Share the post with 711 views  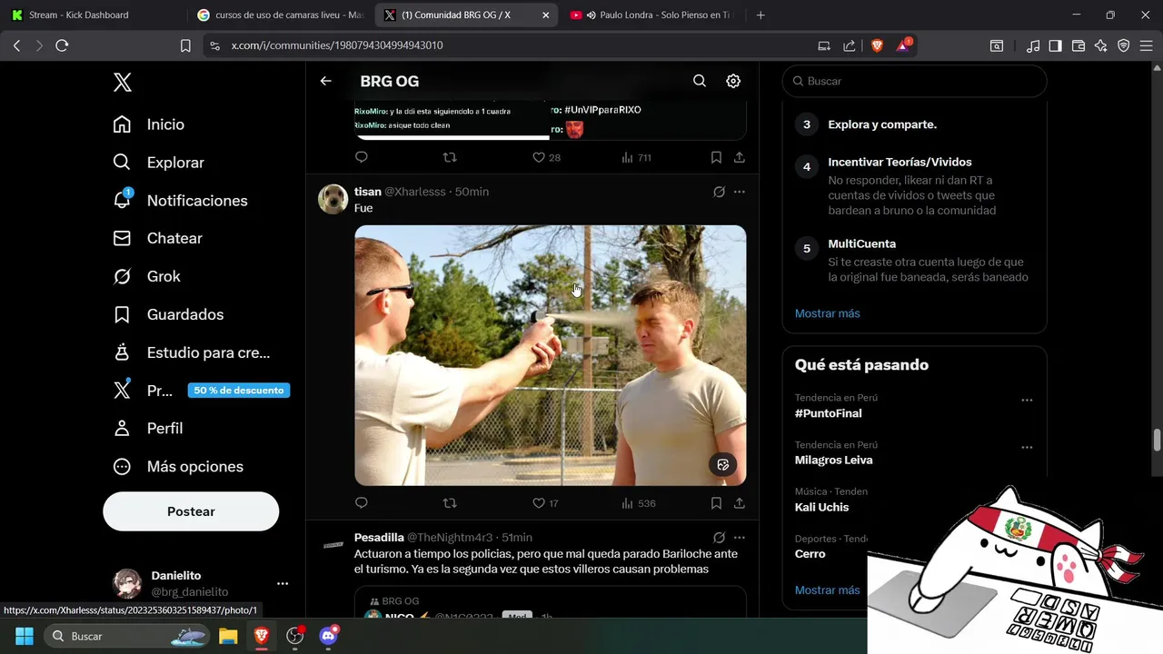[x=740, y=157]
